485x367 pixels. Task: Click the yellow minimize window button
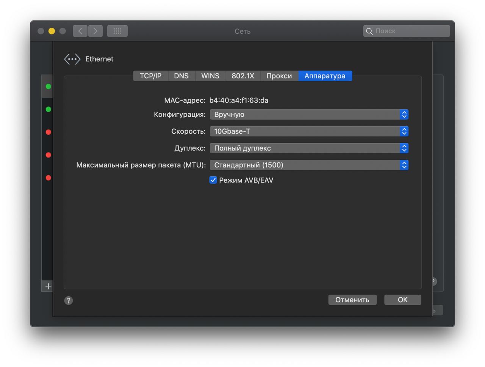52,31
